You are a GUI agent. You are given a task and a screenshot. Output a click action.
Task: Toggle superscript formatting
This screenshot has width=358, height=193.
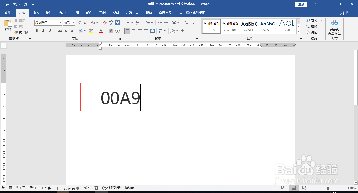[72, 31]
